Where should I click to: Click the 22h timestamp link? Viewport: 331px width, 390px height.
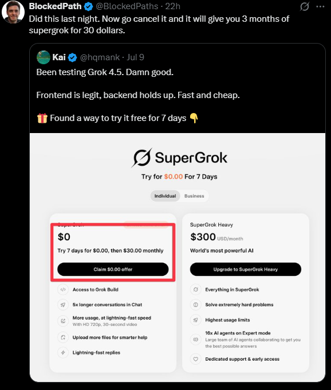[173, 6]
